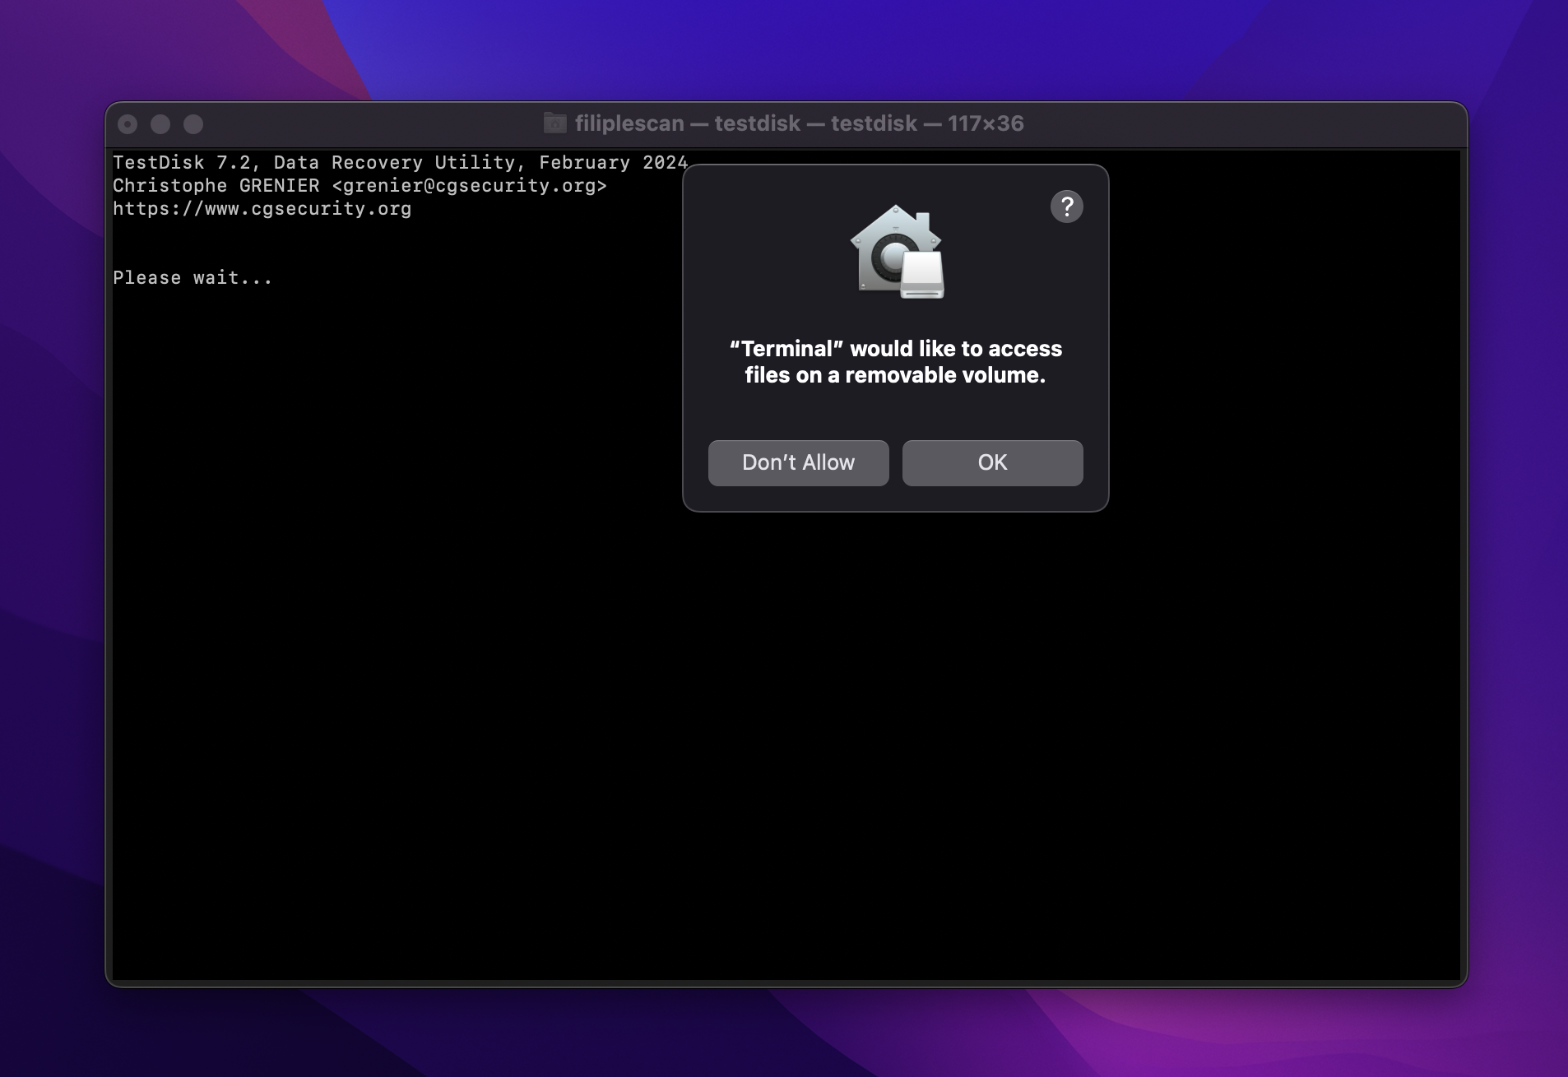Click OK to grant removable volume access
Screen dimensions: 1568x1077
coord(992,462)
